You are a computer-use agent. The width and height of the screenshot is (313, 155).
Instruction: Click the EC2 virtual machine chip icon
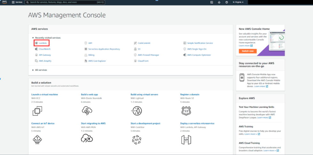coord(37,111)
